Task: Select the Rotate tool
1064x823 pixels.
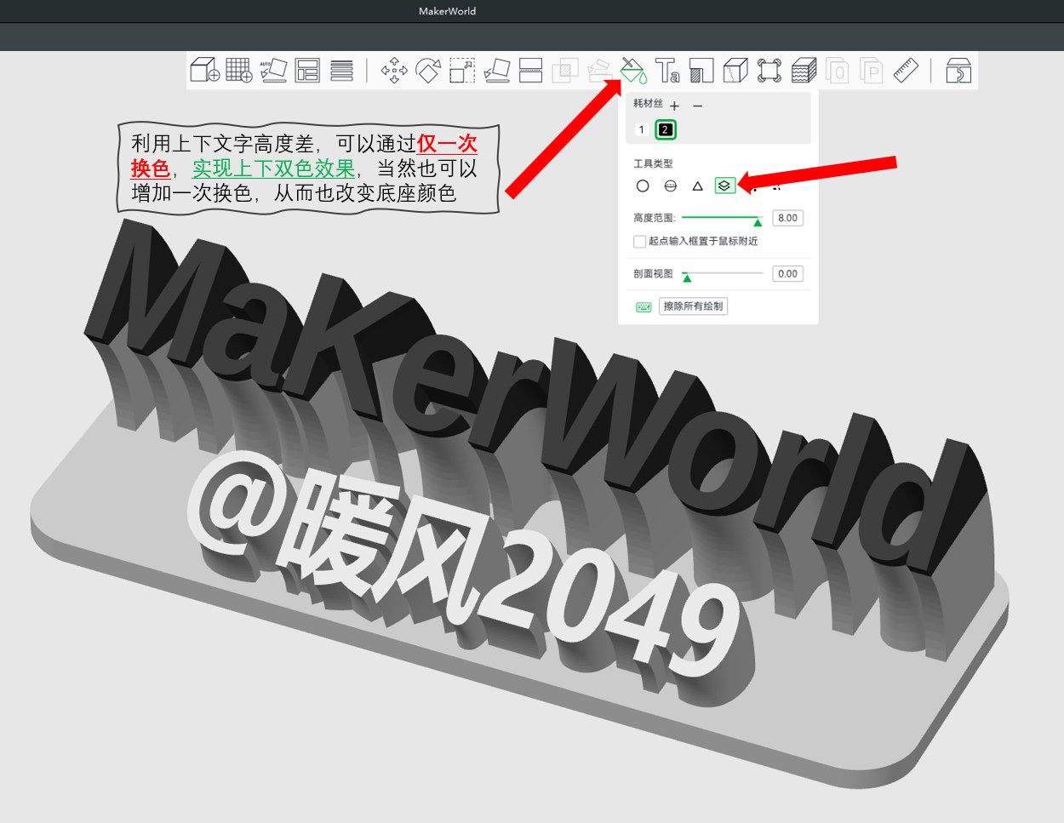Action: click(428, 70)
